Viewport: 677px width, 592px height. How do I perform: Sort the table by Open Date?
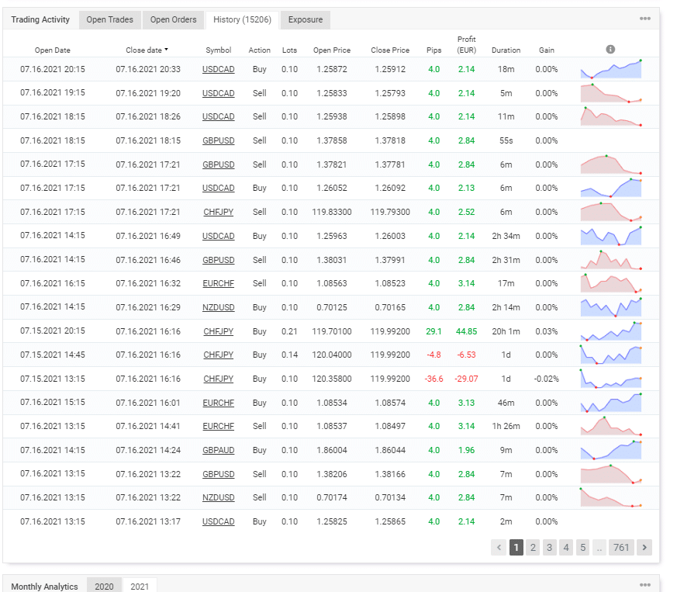point(53,50)
